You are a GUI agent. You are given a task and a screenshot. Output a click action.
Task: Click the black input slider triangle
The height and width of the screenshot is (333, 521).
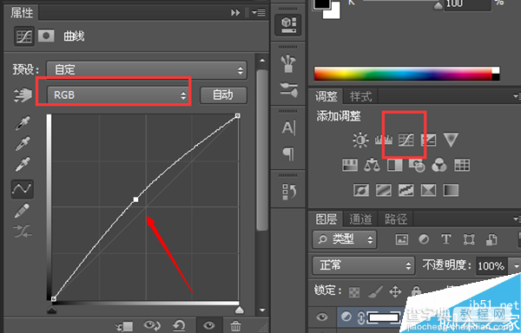click(x=52, y=310)
